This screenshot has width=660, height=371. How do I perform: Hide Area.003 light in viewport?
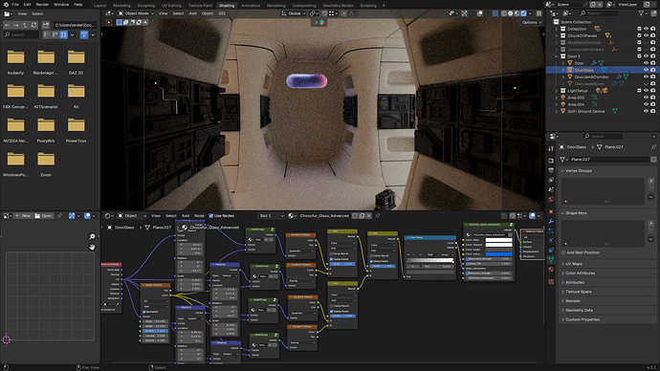pyautogui.click(x=646, y=98)
